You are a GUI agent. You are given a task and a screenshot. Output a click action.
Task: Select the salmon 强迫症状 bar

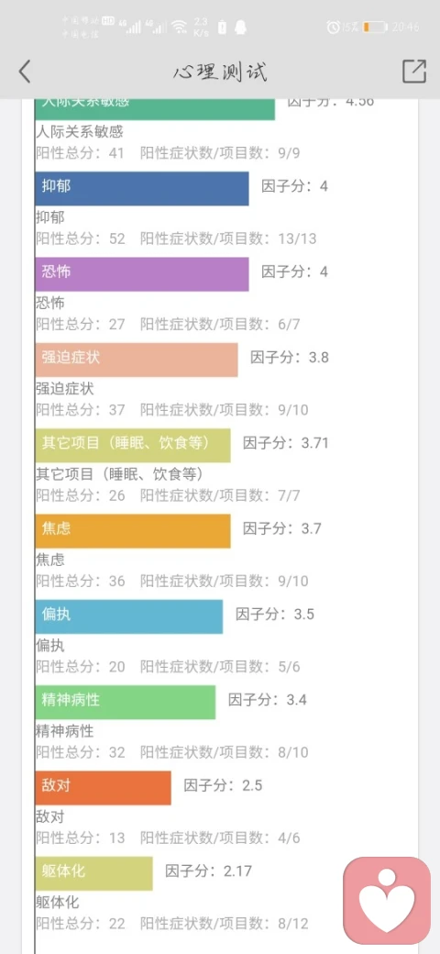coord(137,360)
